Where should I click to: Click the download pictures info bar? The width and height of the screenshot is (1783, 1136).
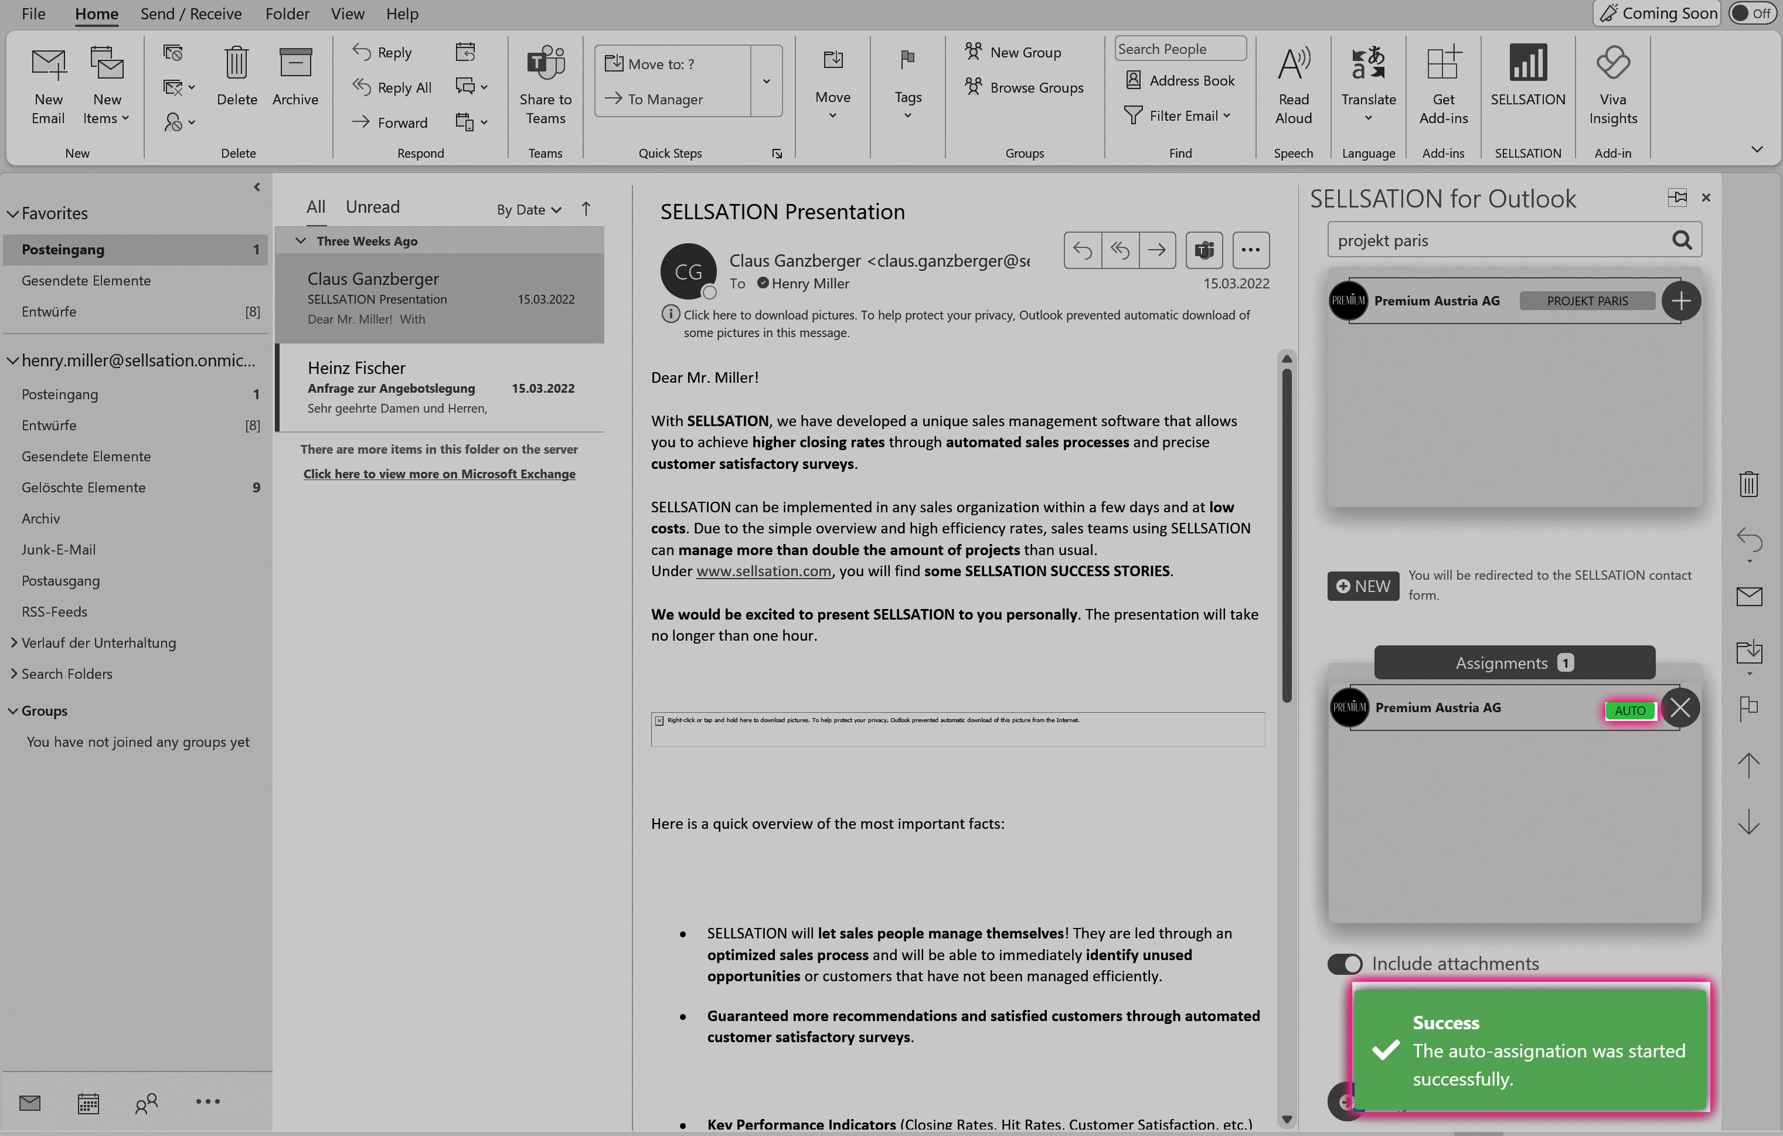pos(965,324)
